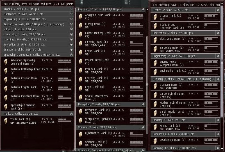Select the Focus skill book icon

pyautogui.click(x=81, y=53)
